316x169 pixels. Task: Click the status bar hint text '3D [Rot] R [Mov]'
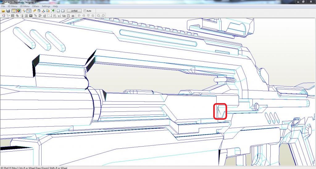pyautogui.click(x=9, y=168)
